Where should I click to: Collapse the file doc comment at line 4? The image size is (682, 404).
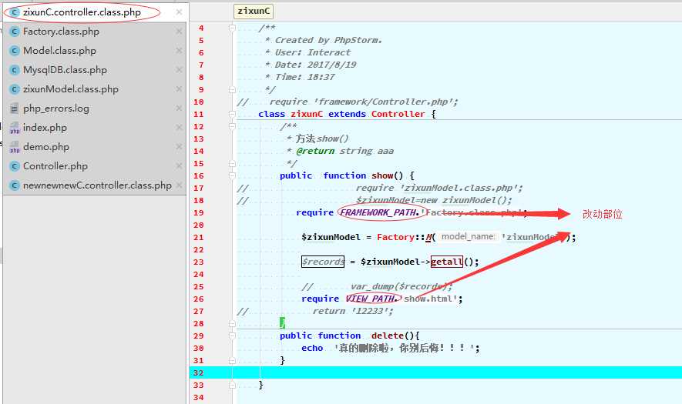coord(232,28)
